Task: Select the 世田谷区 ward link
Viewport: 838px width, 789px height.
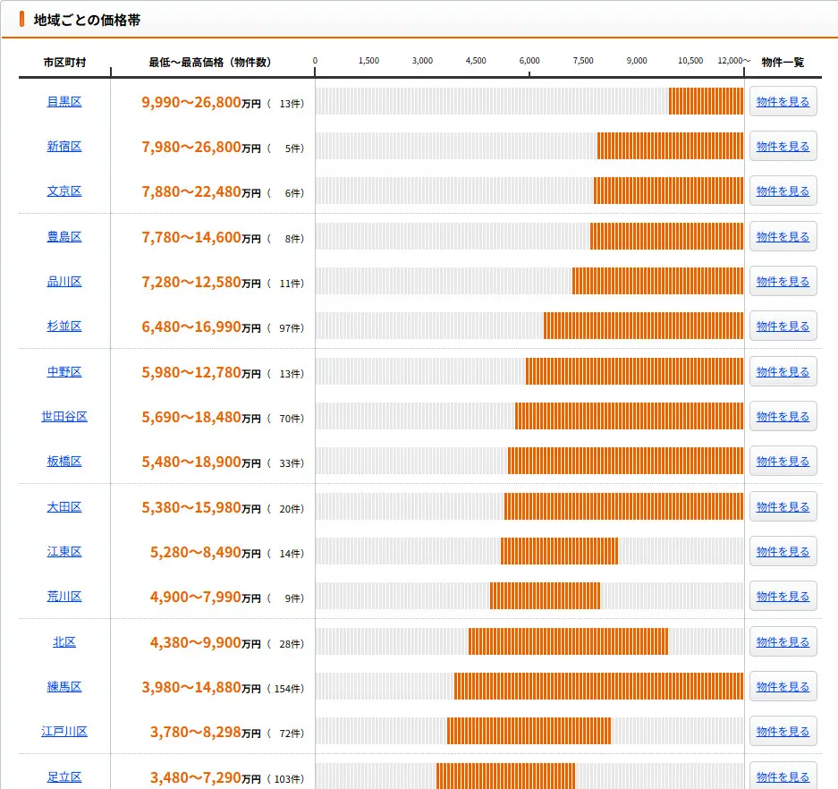Action: click(x=63, y=417)
